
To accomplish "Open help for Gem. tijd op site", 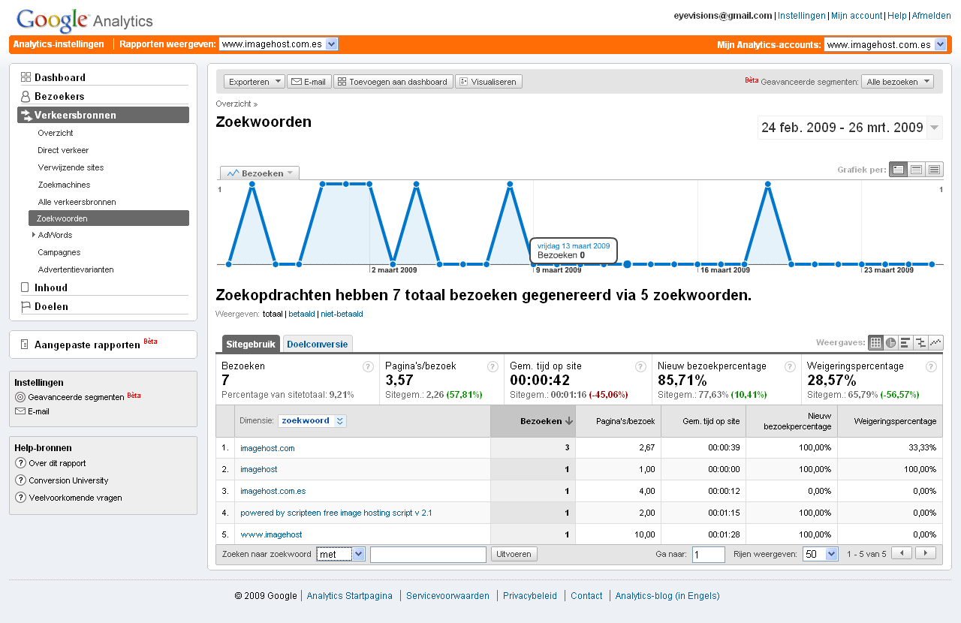I will click(640, 366).
